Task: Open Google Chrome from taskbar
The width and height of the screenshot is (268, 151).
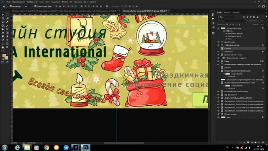Action: click(46, 147)
